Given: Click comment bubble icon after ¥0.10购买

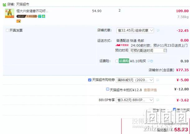Looking at the screenshot, I should click(149, 61).
